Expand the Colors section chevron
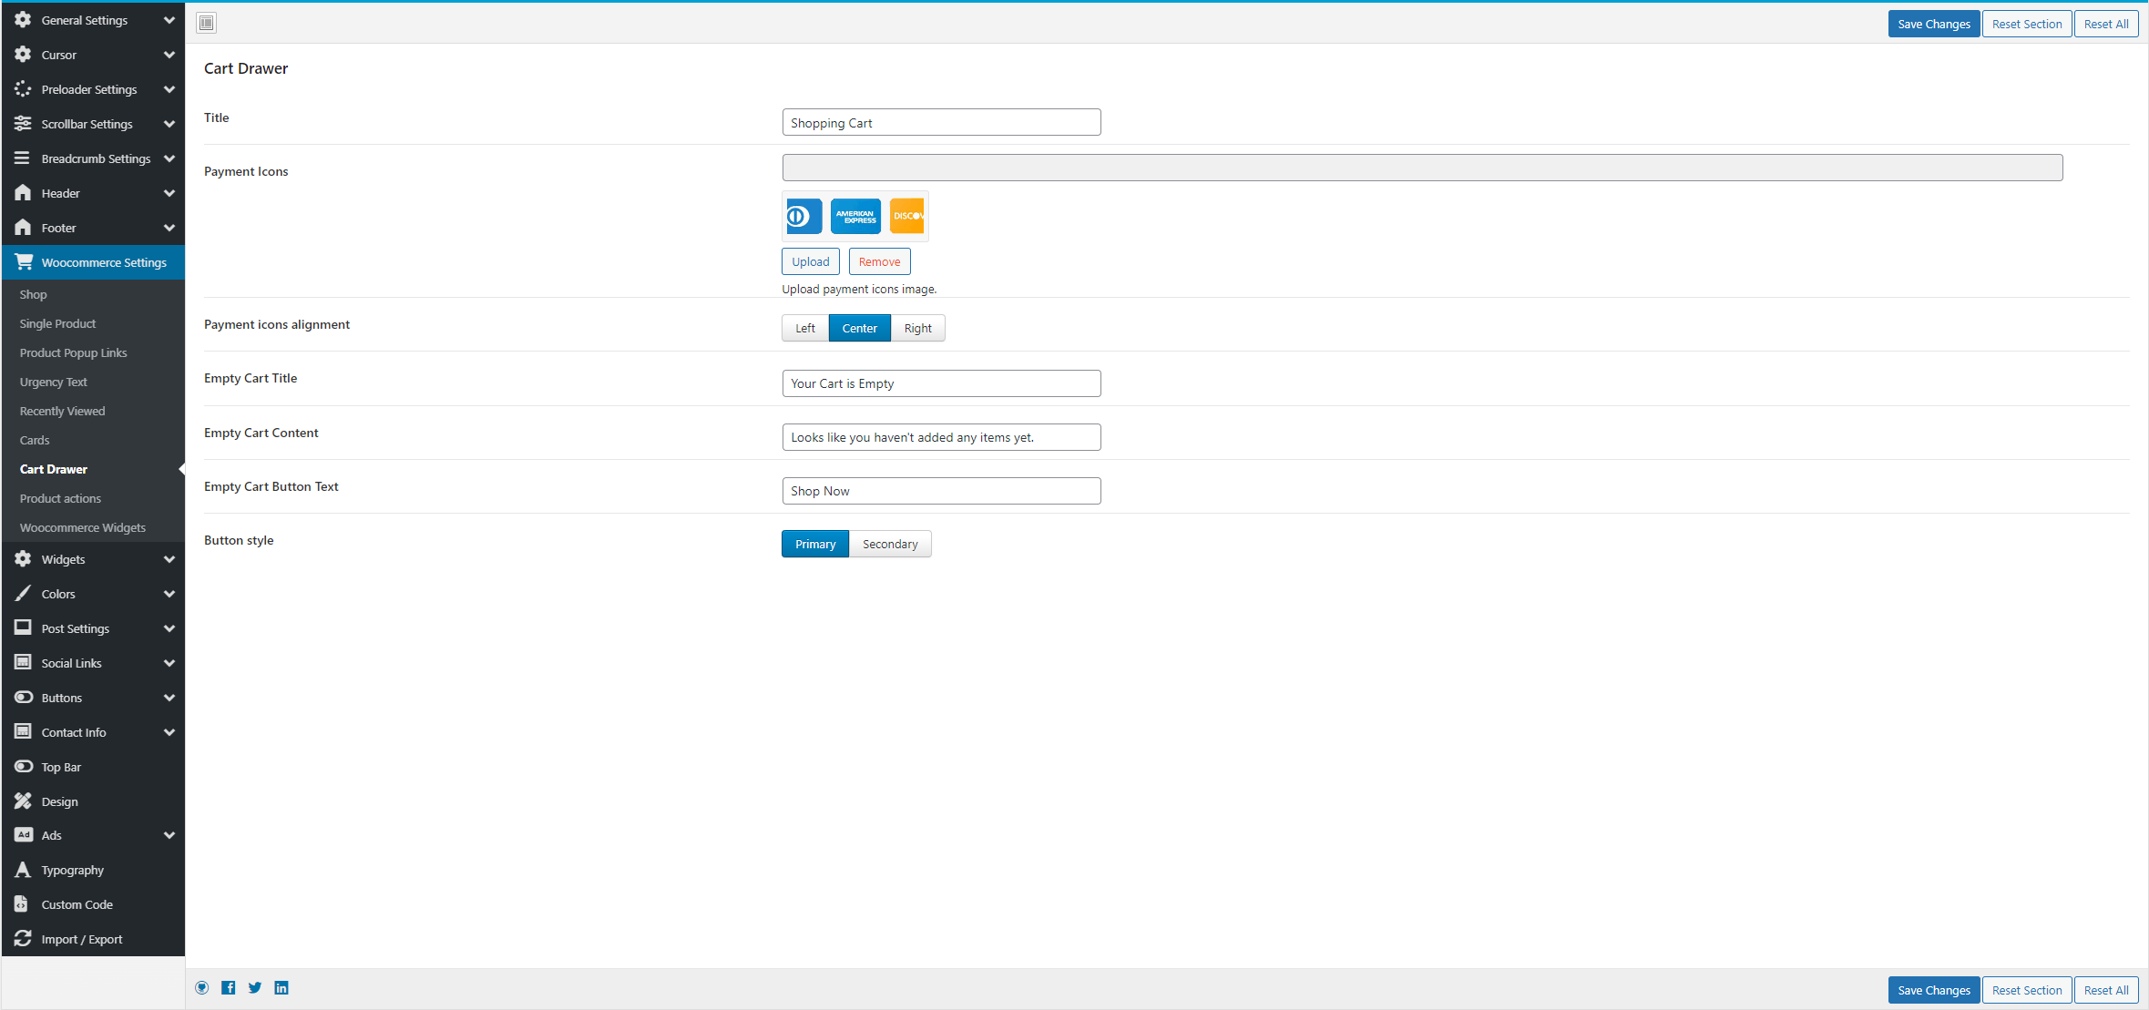Screen dimensions: 2149x1010 (x=169, y=594)
